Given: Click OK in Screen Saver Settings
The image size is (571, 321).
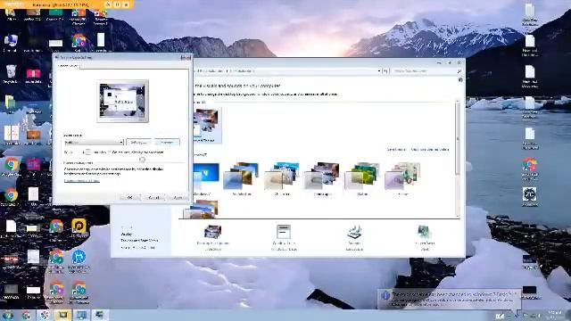Looking at the screenshot, I should (129, 197).
